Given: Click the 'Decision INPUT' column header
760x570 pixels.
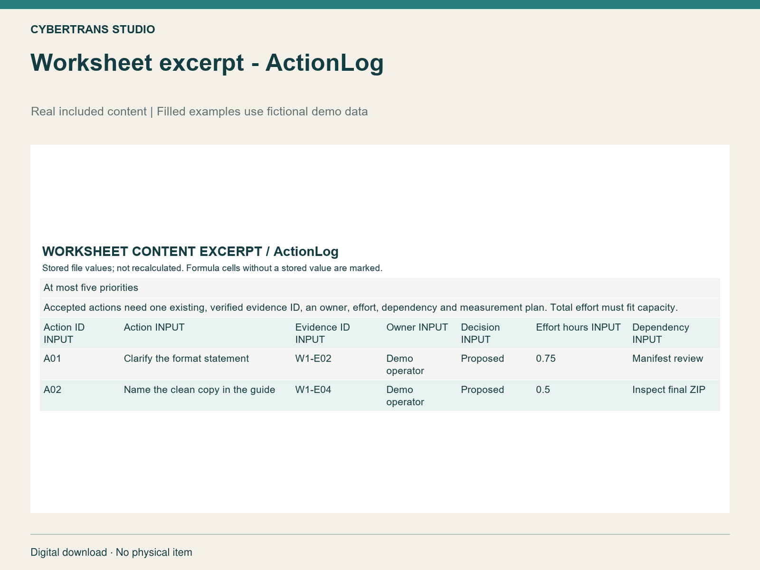Looking at the screenshot, I should coord(495,333).
